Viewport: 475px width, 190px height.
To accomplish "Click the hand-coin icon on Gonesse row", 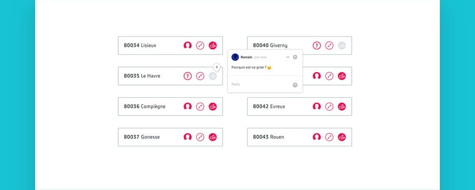I will pos(213,137).
